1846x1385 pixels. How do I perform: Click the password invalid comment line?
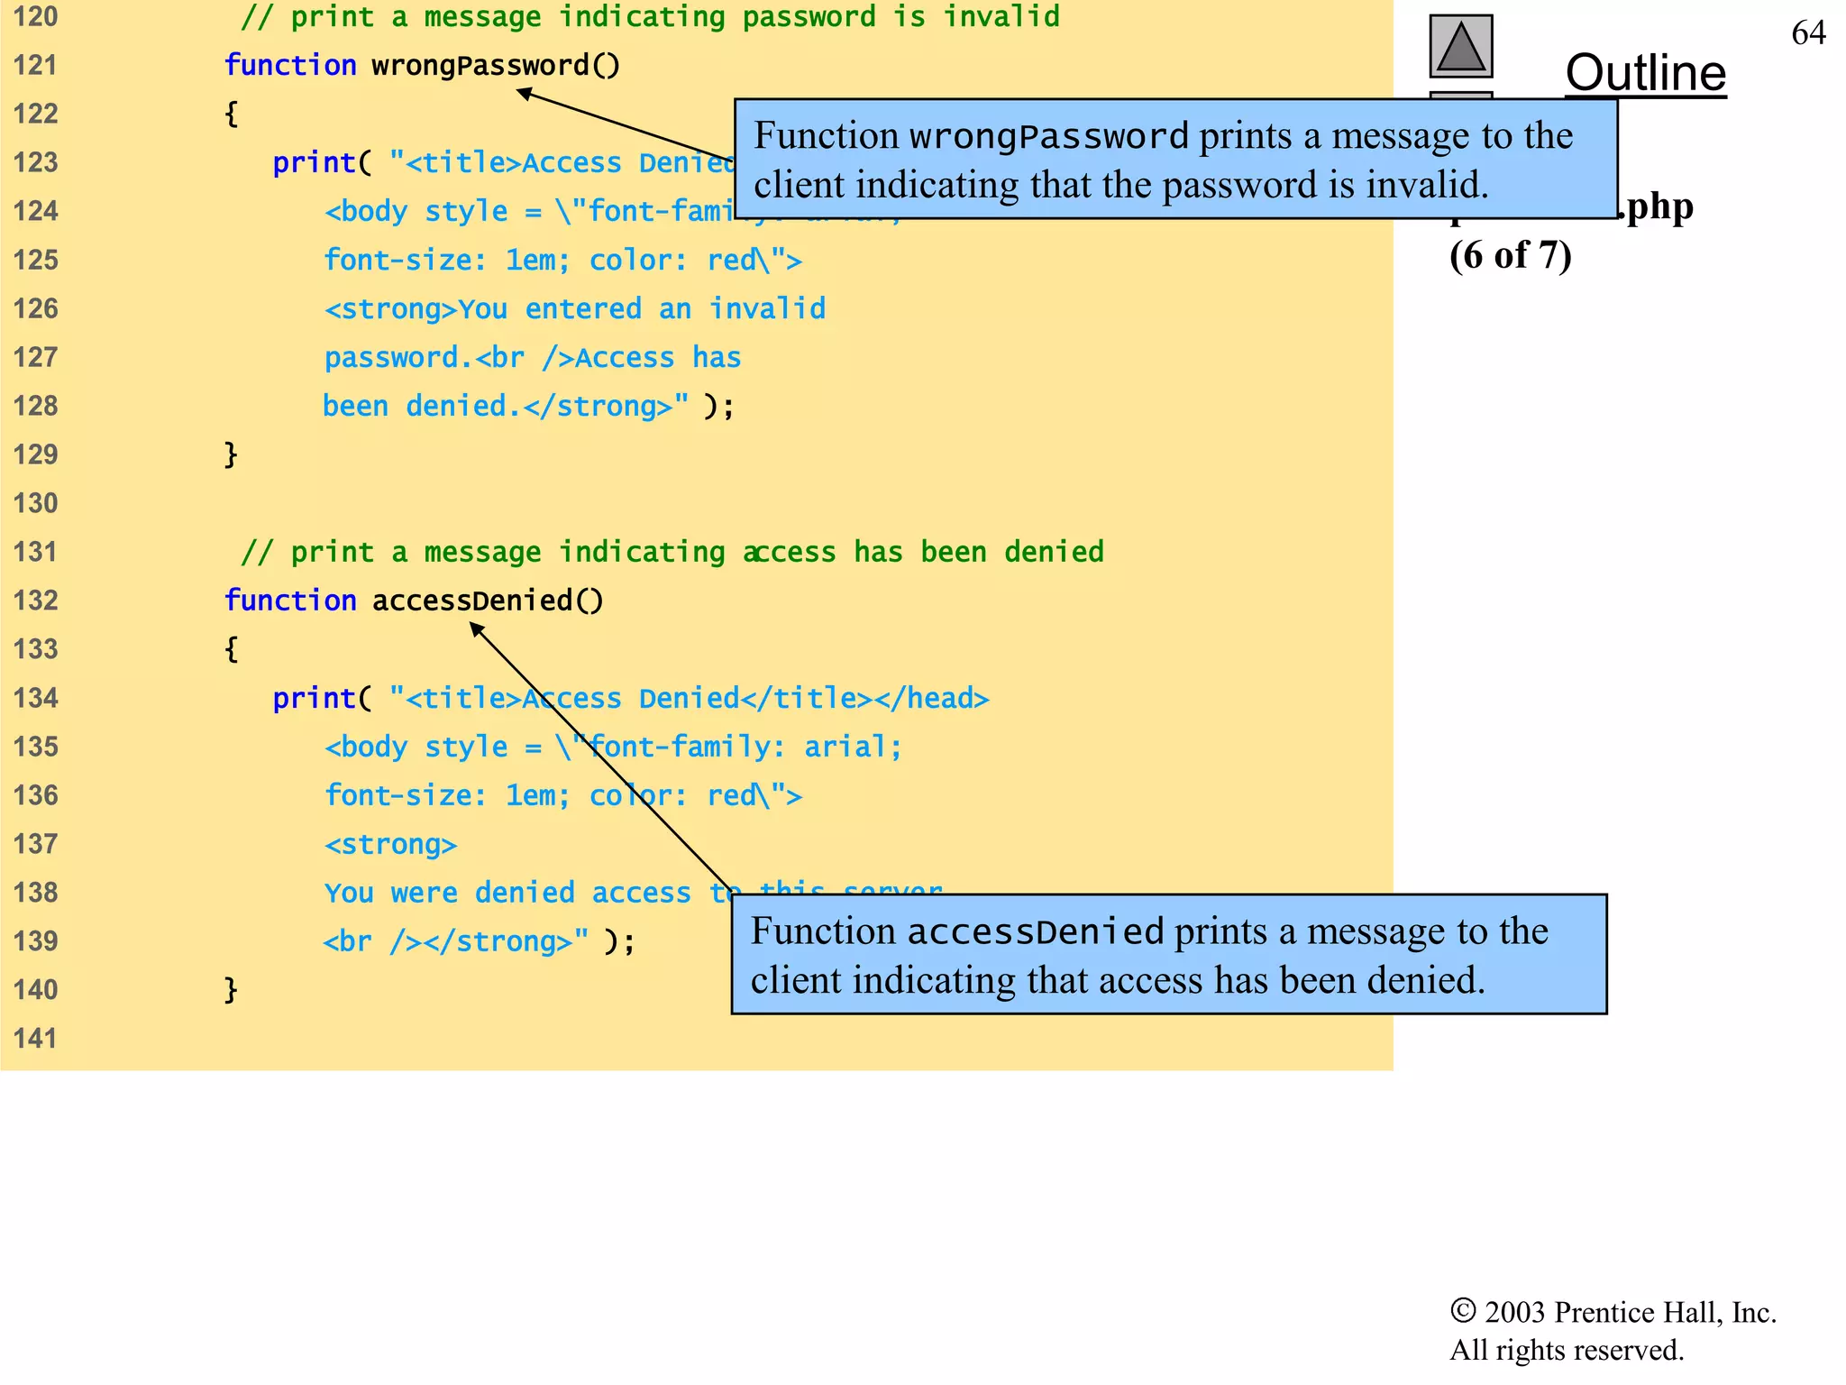[x=650, y=17]
